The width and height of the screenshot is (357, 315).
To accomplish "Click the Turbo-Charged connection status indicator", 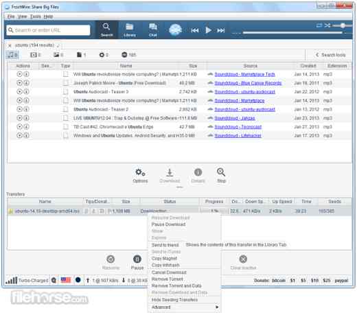I will (x=27, y=280).
